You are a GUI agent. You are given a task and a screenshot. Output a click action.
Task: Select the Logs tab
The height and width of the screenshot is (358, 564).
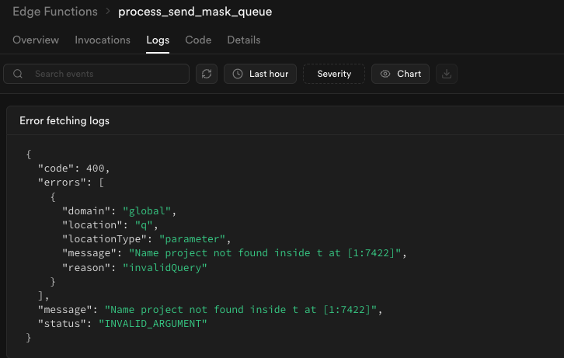[158, 40]
